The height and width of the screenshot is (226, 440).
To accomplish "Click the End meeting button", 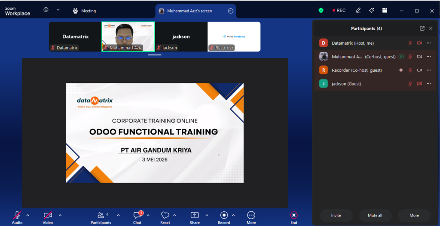I will coord(294,218).
